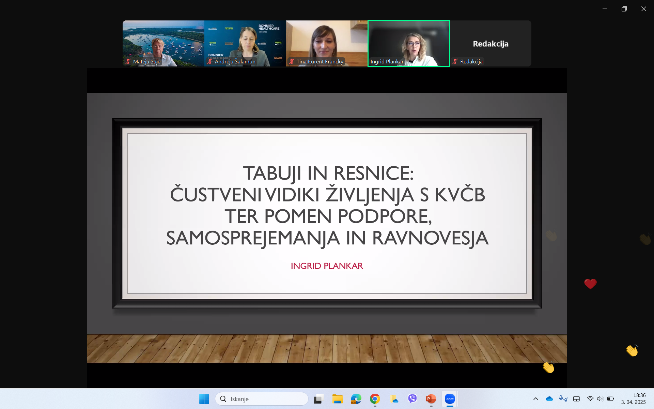Click the battery status tray icon
This screenshot has width=654, height=409.
(x=610, y=398)
